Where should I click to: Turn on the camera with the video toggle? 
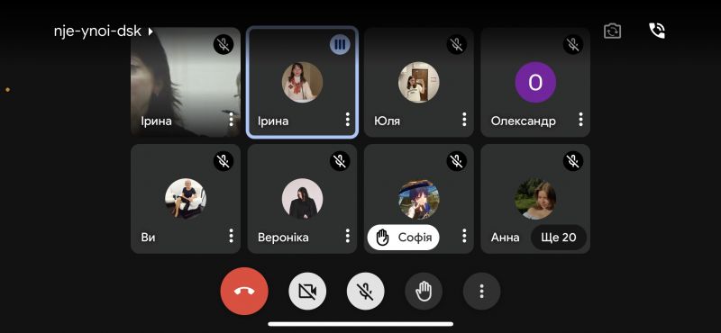click(x=307, y=292)
